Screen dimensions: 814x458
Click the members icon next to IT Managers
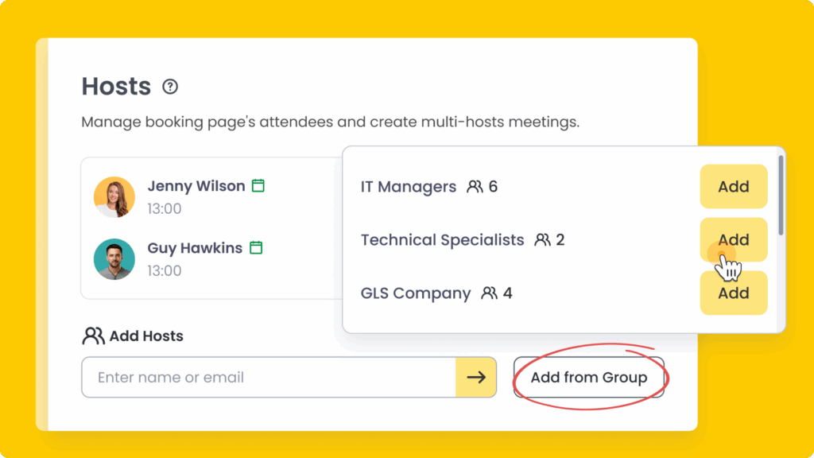click(x=475, y=187)
